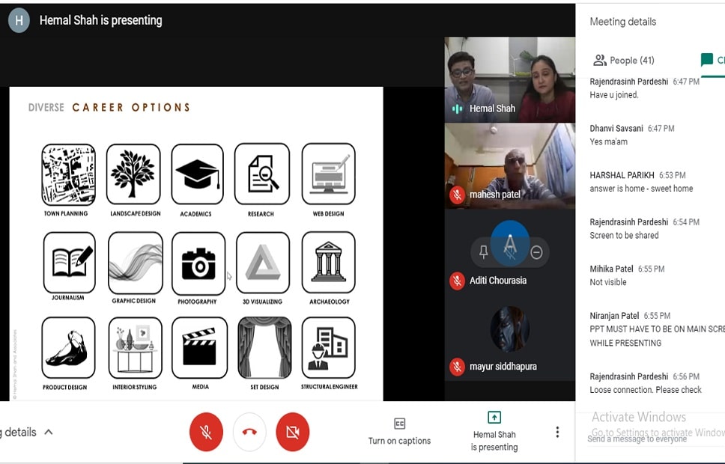
Task: Unmute the microphone with red mic button
Action: click(206, 433)
